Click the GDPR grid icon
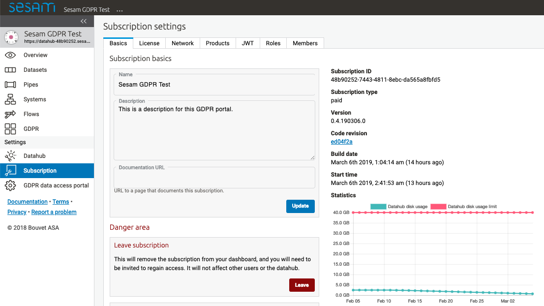Screen dimensions: 544x306 (10, 129)
